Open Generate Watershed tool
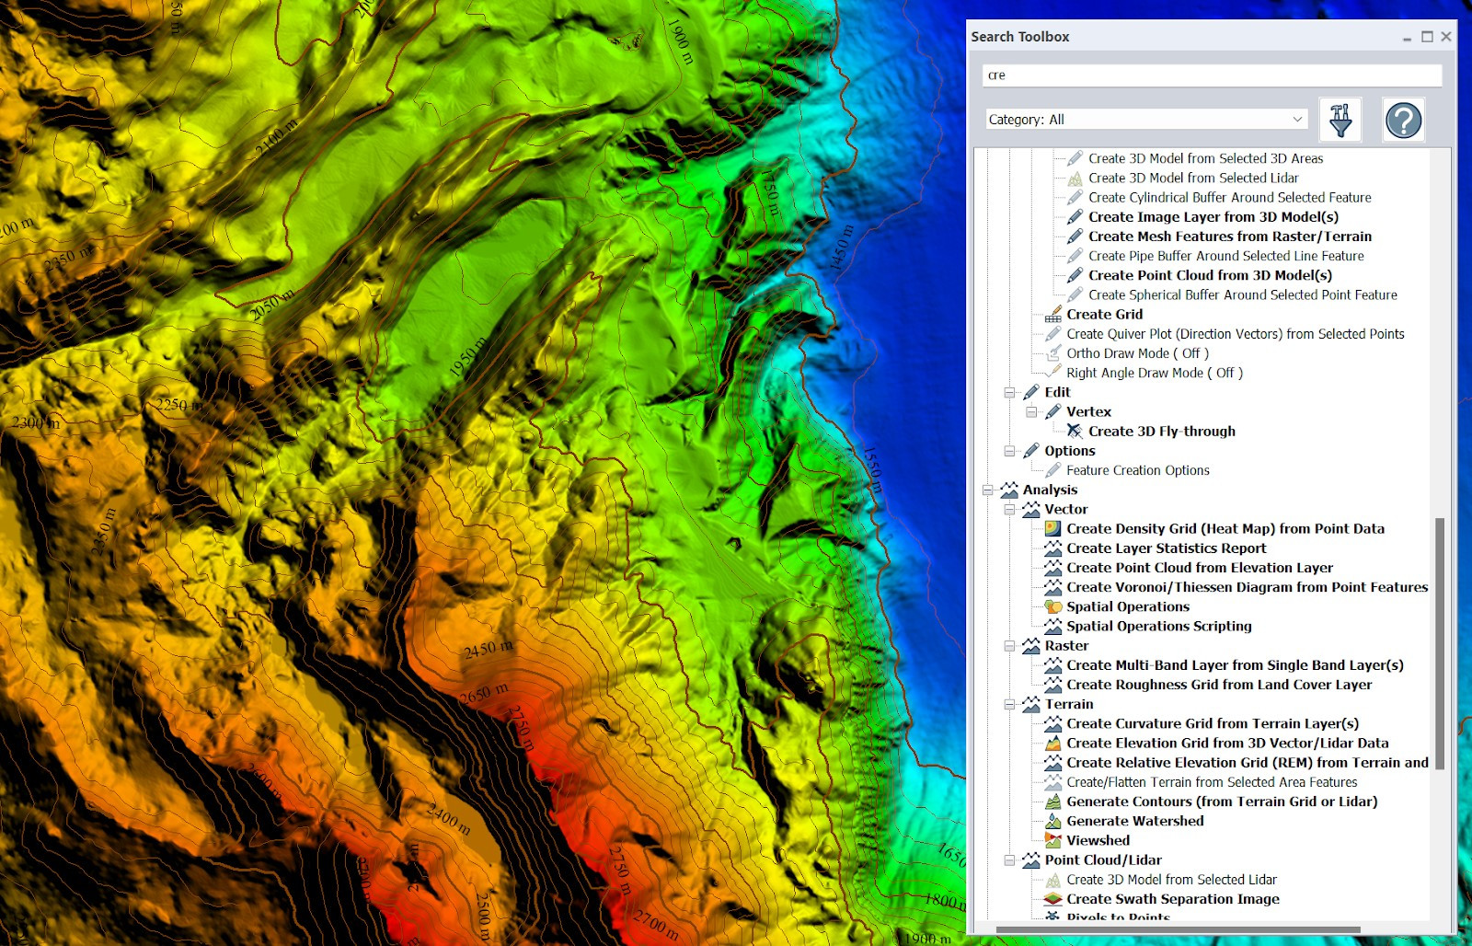This screenshot has width=1472, height=946. [1134, 821]
